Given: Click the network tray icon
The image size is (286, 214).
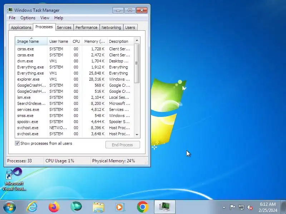Looking at the screenshot, I should (241, 207).
